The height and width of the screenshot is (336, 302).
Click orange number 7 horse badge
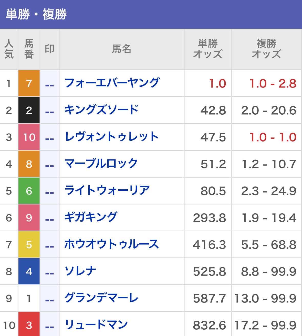point(29,83)
